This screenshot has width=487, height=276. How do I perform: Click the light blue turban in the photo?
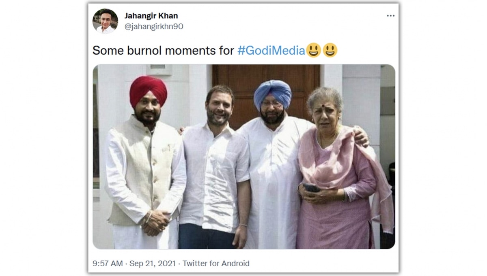coord(272,93)
